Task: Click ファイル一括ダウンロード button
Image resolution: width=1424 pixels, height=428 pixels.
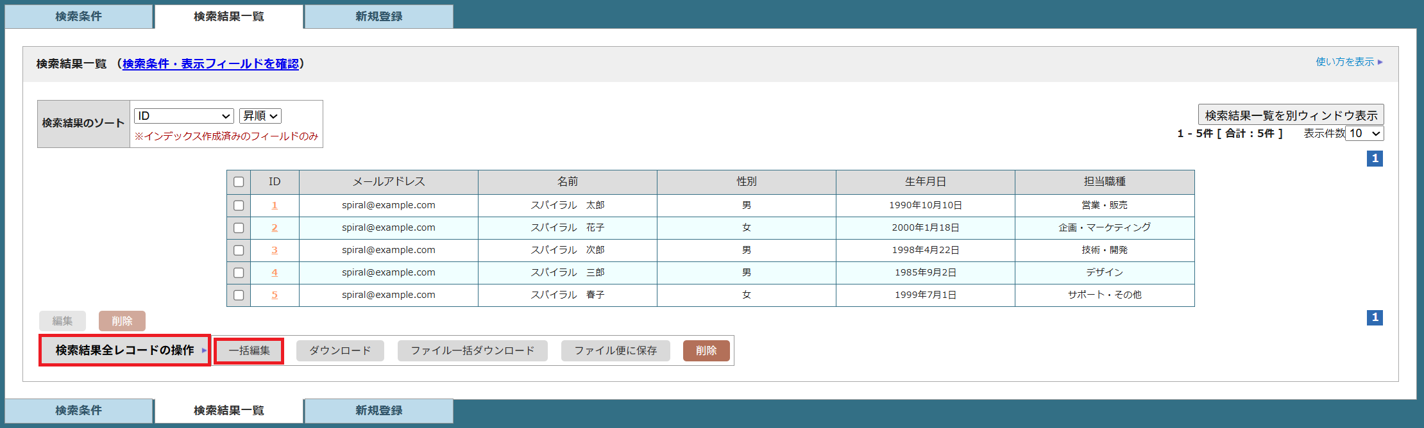Action: point(472,351)
